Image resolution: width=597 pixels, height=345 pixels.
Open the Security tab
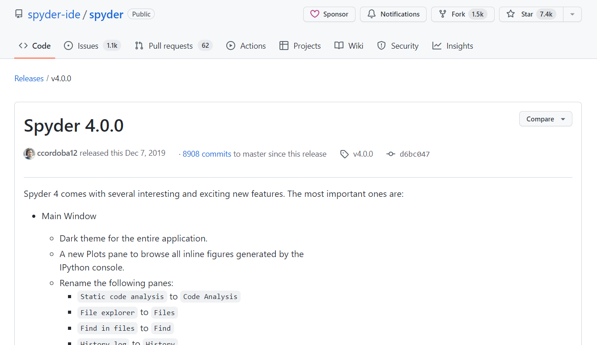click(398, 46)
